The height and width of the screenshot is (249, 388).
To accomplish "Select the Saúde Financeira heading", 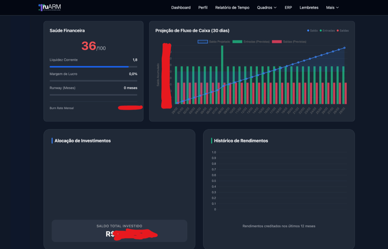I will click(67, 31).
